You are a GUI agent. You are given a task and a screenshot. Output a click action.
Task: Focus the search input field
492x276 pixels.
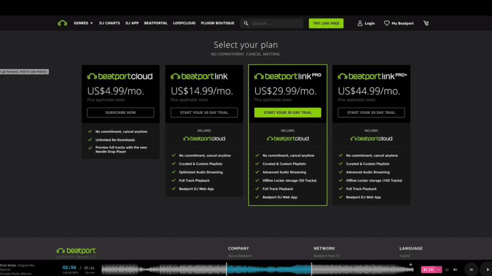pyautogui.click(x=276, y=23)
